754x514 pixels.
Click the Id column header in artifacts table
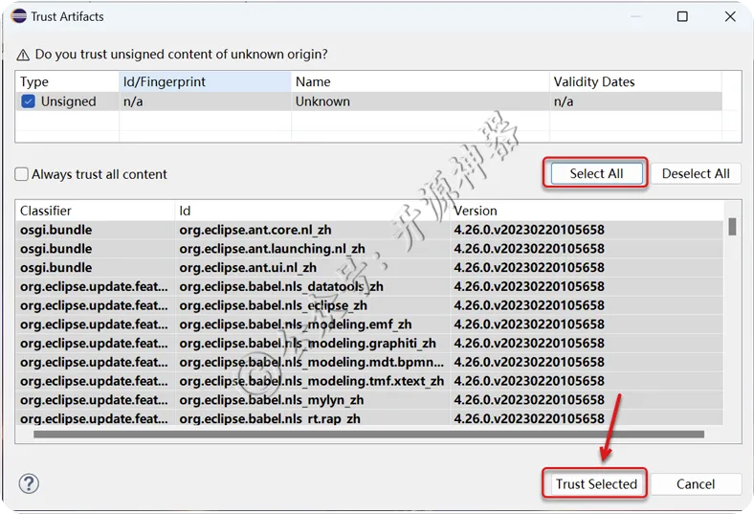pos(312,211)
